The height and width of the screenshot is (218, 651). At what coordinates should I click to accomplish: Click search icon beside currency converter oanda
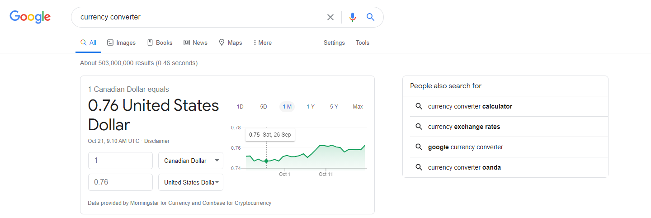[419, 167]
